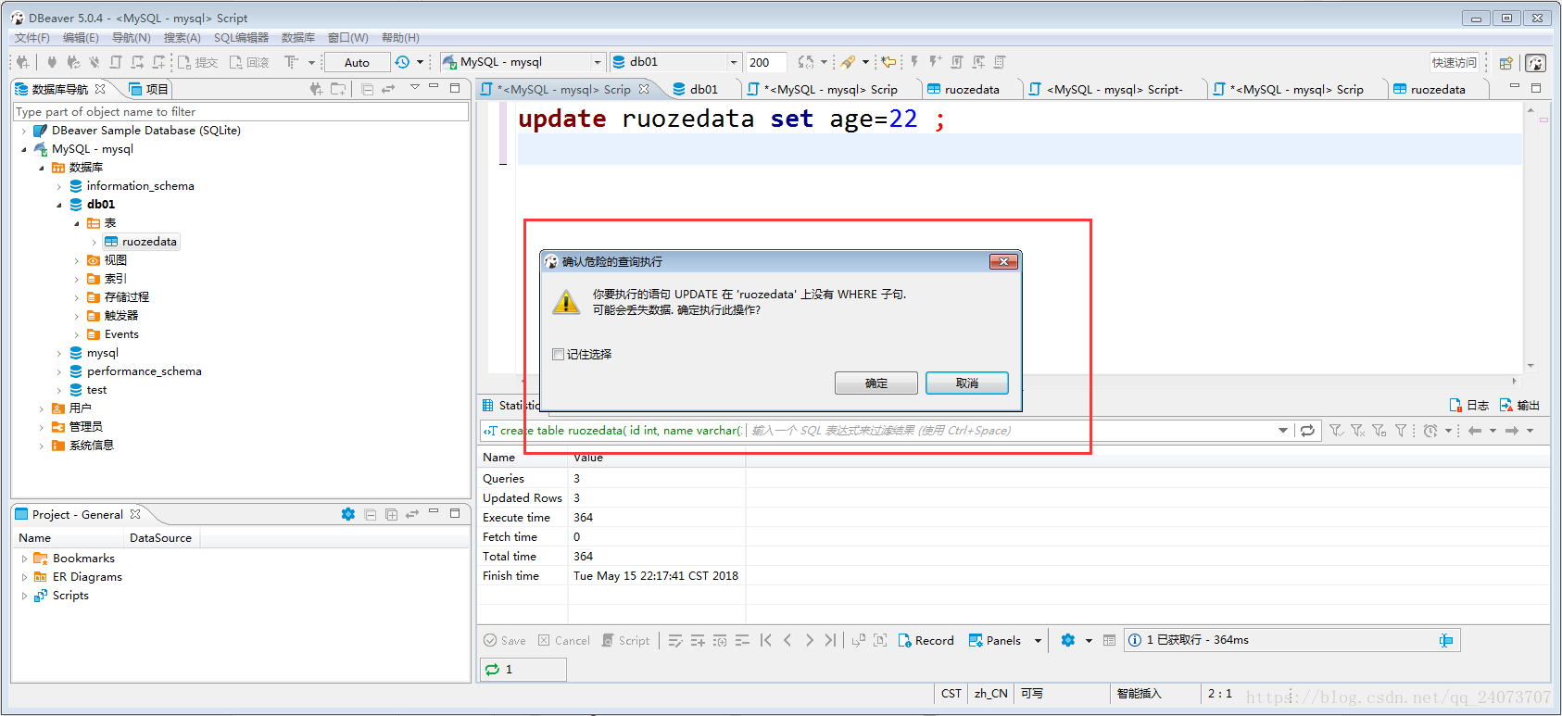Open the Panels button
This screenshot has width=1562, height=716.
click(x=995, y=640)
